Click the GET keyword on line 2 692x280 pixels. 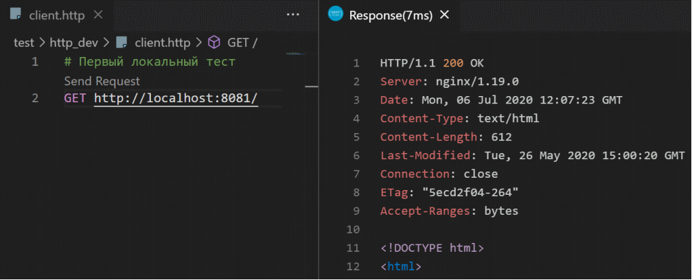[x=76, y=98]
